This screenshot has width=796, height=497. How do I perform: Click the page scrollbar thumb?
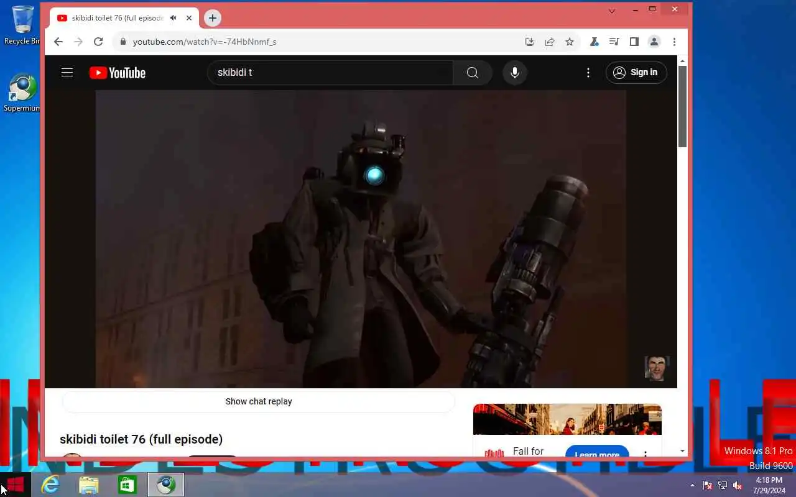point(682,106)
